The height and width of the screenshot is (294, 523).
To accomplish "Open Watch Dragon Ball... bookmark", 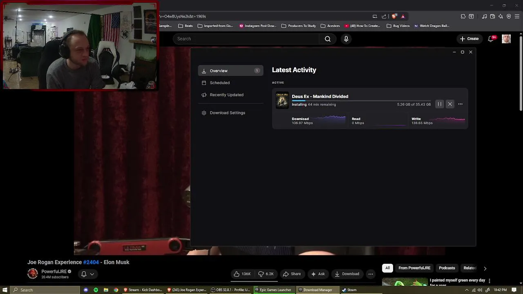I will [x=431, y=26].
